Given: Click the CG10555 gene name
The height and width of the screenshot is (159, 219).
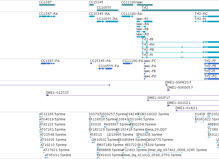Looking at the screenshot, I should [104, 7].
